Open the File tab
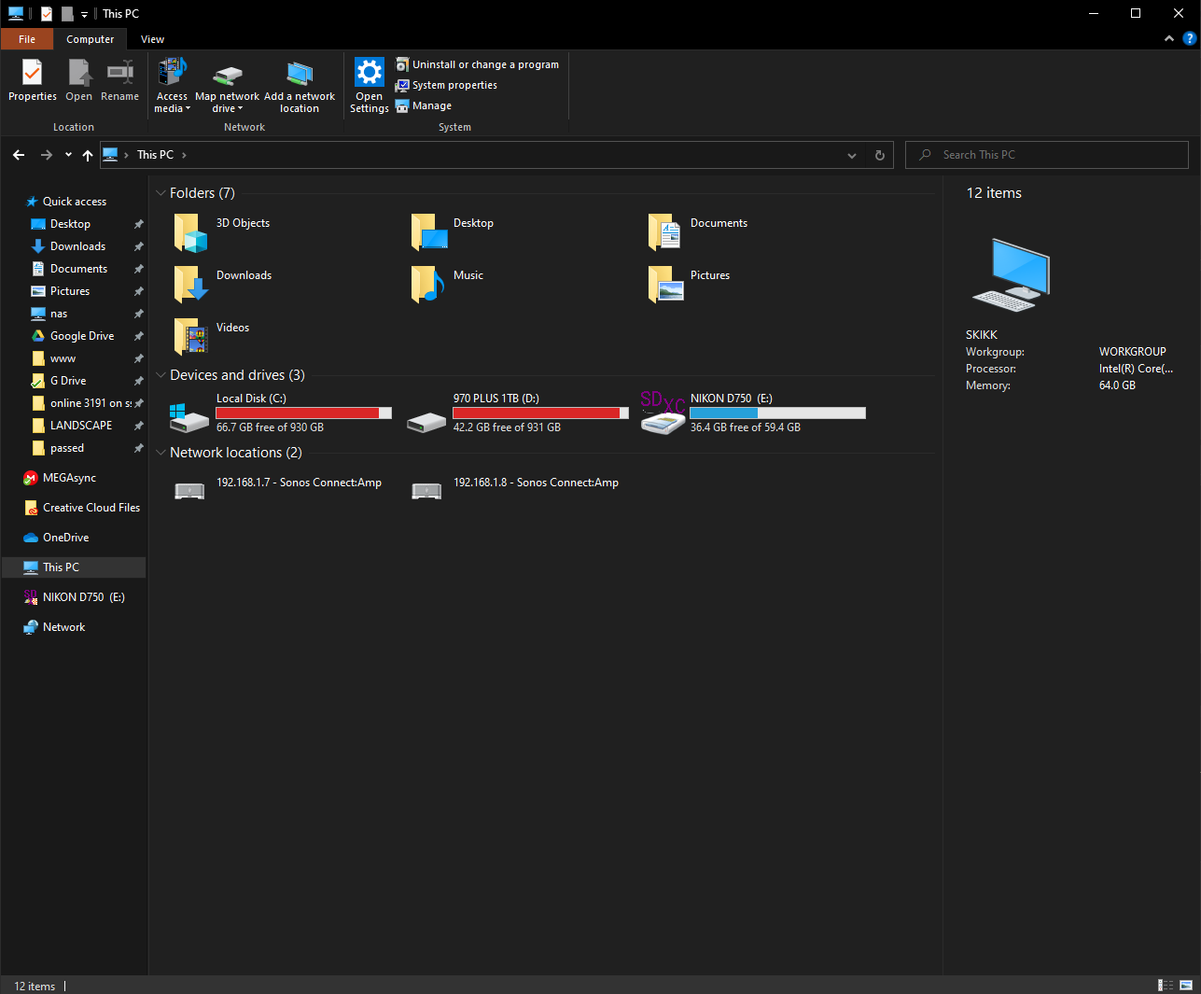 click(27, 39)
